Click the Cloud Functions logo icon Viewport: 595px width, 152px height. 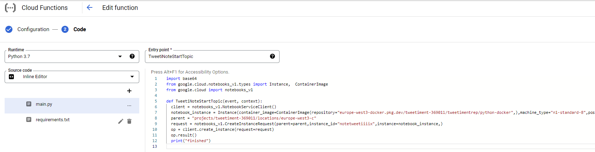[10, 8]
